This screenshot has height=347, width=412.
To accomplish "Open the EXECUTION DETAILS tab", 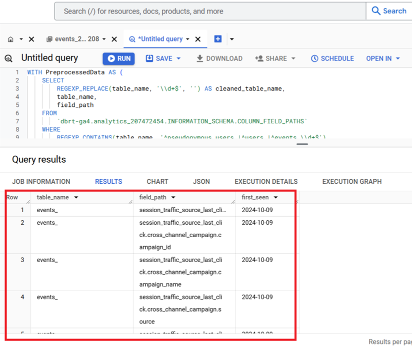I will (x=266, y=182).
